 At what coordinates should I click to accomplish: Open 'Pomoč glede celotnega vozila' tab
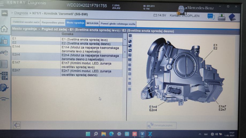(118, 24)
